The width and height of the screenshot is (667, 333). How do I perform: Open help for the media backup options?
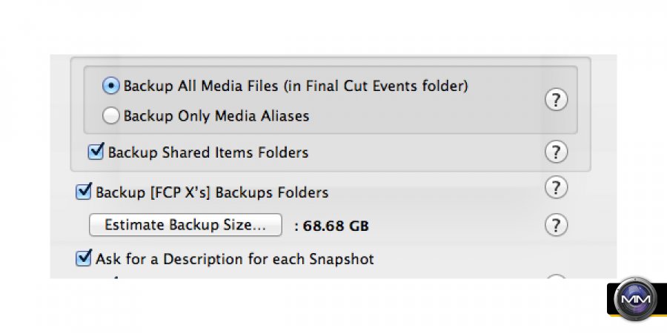point(556,101)
